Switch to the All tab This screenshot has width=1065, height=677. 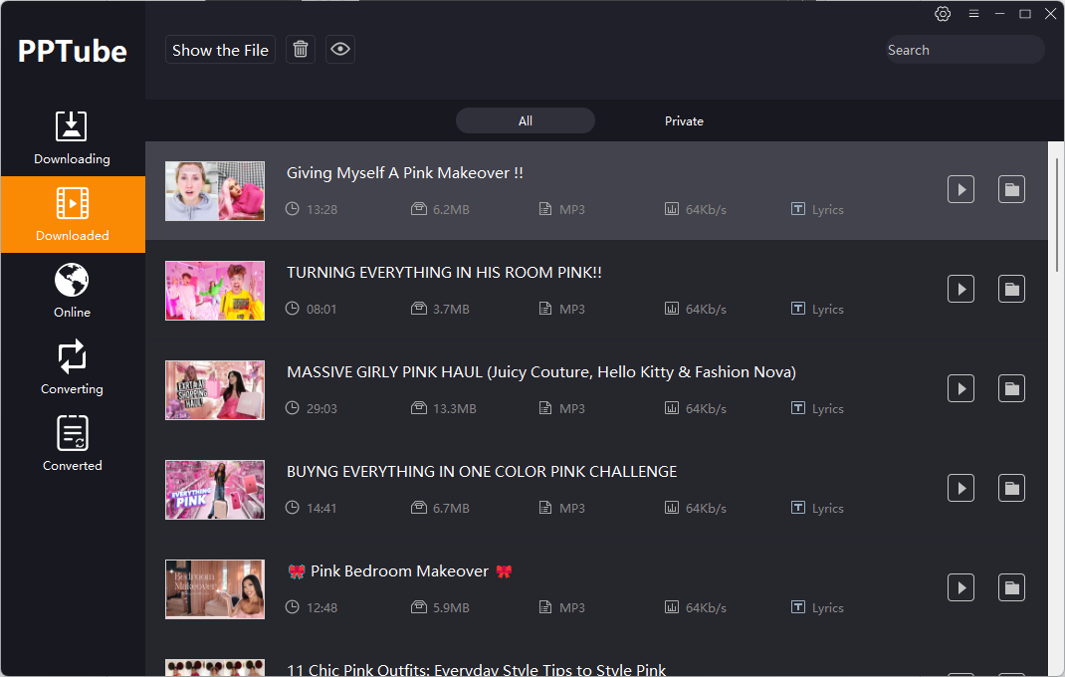[525, 121]
